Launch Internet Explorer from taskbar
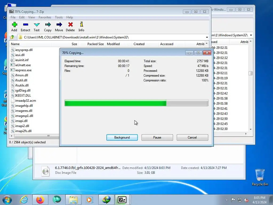Viewport: 273px width, 205px height. 24,200
